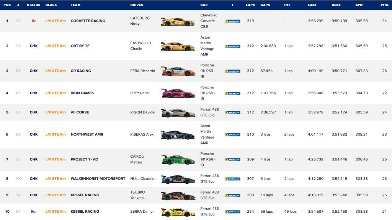Viewport: 392px width, 220px height.
Task: Click the SPD column header
Action: click(x=359, y=5)
